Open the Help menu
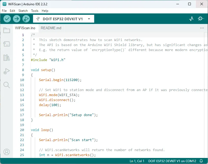The width and height of the screenshot is (208, 164). pos(45,11)
